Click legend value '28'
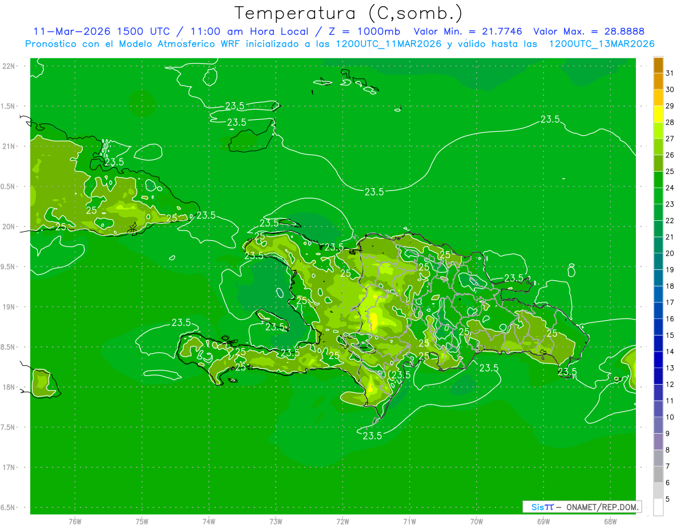 coord(670,122)
